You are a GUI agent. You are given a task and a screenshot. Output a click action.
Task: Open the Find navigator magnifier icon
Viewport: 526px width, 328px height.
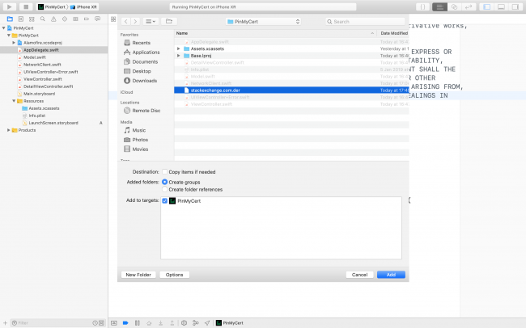click(x=43, y=19)
